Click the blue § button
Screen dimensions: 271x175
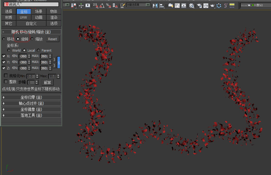click(x=59, y=62)
